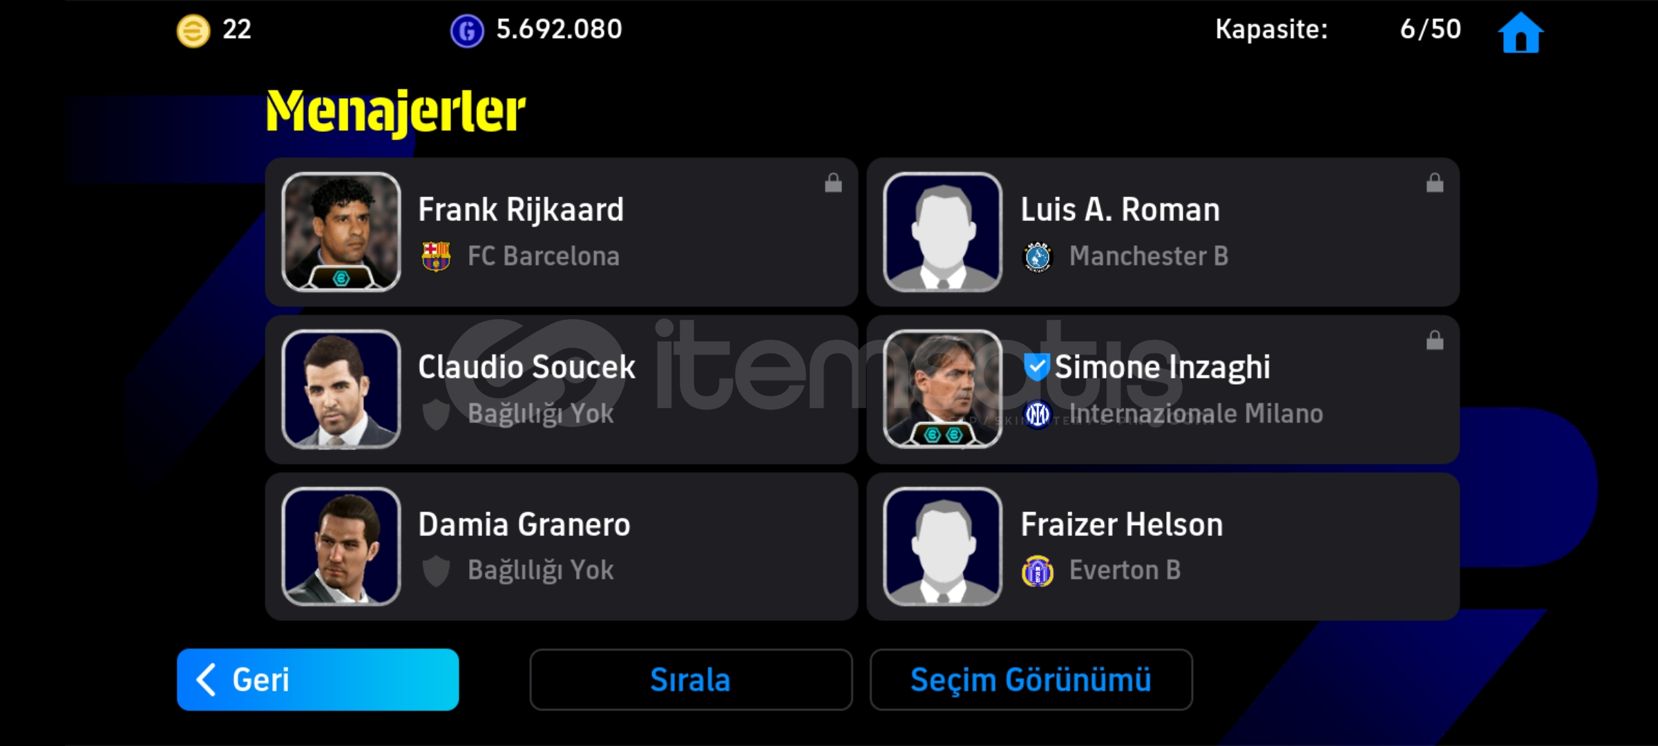This screenshot has width=1658, height=746.
Task: Click the lock icon on Luis A. Roman's card
Action: coord(1435,182)
